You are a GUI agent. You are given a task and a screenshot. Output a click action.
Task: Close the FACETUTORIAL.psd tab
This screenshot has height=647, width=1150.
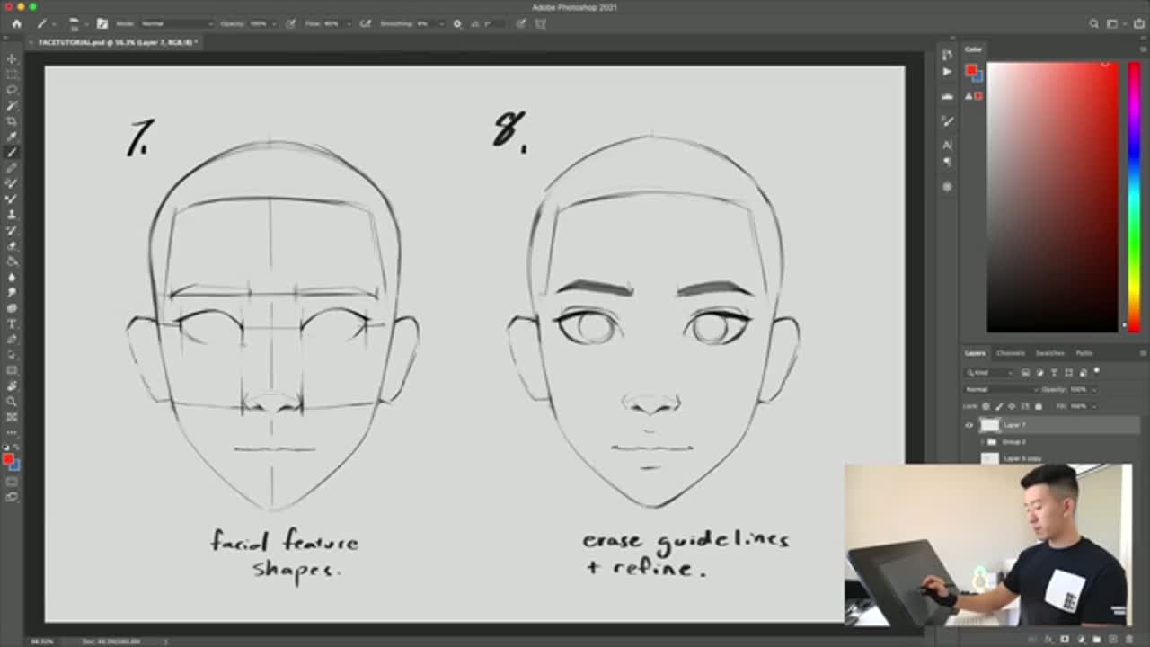[x=32, y=42]
